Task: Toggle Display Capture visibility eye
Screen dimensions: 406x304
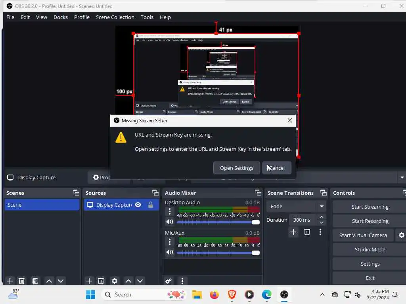Action: [138, 205]
